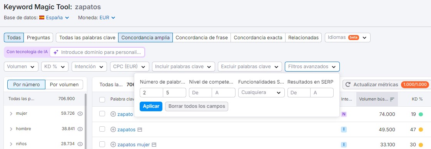Viewport: 431px width, 149px height.
Task: Click the sparkle AI icon in domain field
Action: tap(56, 52)
